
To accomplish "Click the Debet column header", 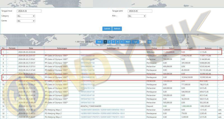I will pos(172,48).
